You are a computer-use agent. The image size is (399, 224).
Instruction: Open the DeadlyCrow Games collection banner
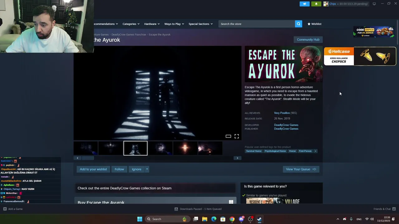pyautogui.click(x=155, y=188)
